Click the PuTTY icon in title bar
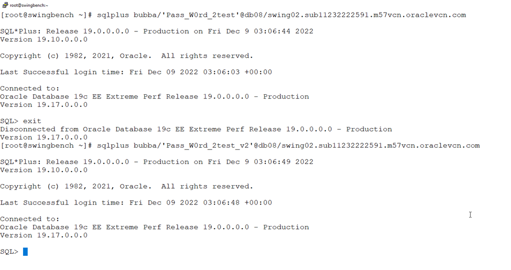 5,5
